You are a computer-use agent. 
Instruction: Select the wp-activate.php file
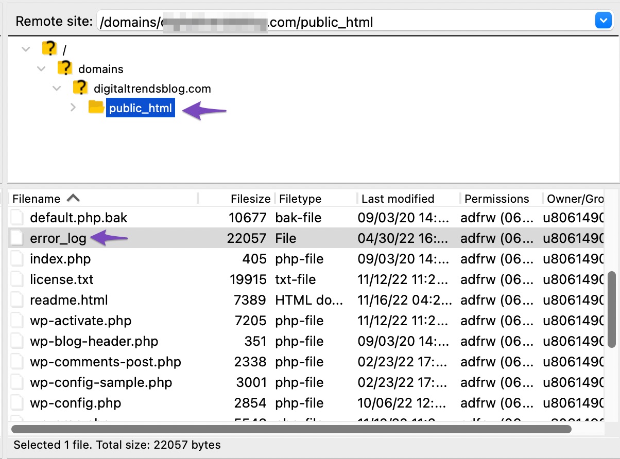tap(80, 320)
